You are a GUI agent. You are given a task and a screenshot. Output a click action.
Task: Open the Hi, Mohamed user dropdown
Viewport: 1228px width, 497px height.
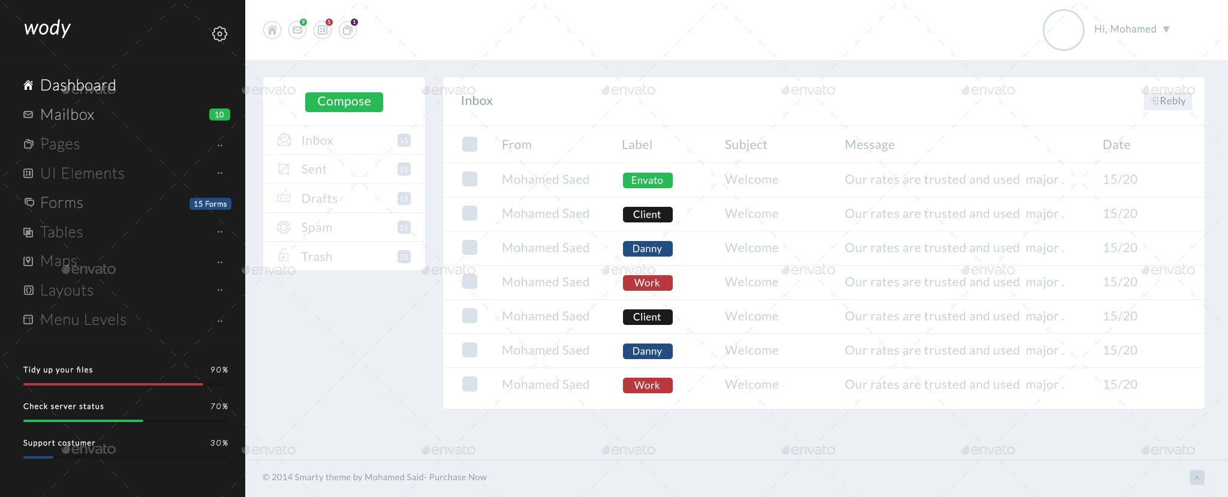click(x=1131, y=29)
